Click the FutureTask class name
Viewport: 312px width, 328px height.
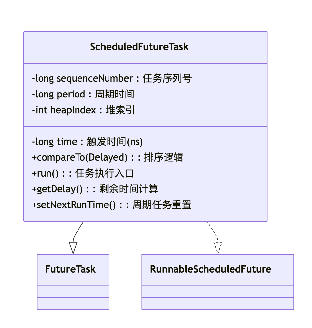click(70, 269)
